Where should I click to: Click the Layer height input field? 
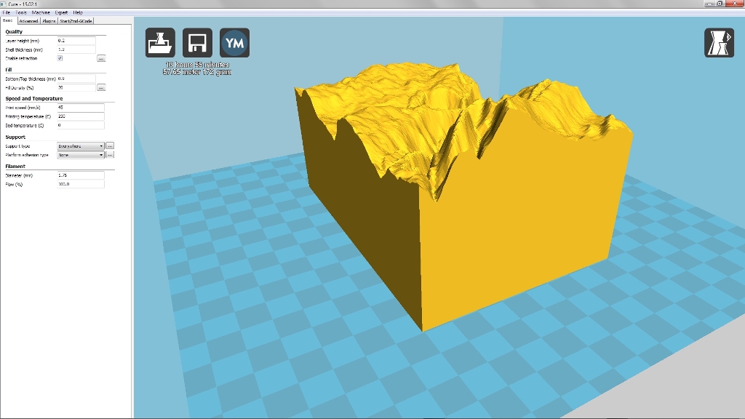click(x=76, y=41)
